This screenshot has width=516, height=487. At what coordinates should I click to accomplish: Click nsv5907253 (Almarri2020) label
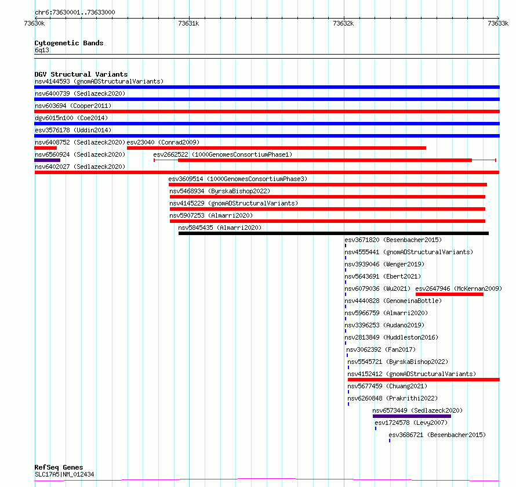[211, 215]
